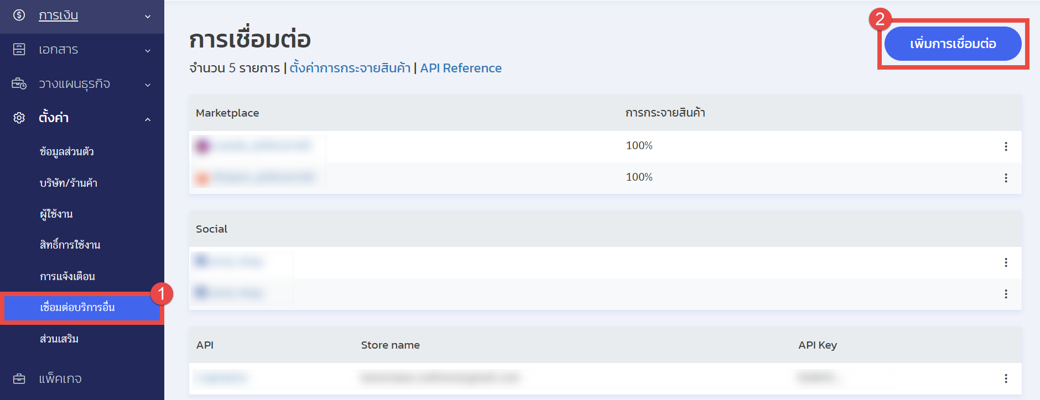Click the Documents icon in sidebar
This screenshot has height=400, width=1040.
[x=19, y=50]
